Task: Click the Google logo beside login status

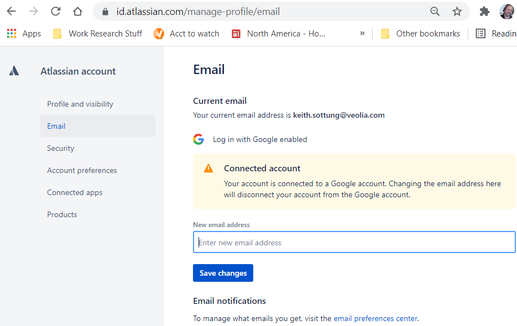Action: [x=199, y=139]
